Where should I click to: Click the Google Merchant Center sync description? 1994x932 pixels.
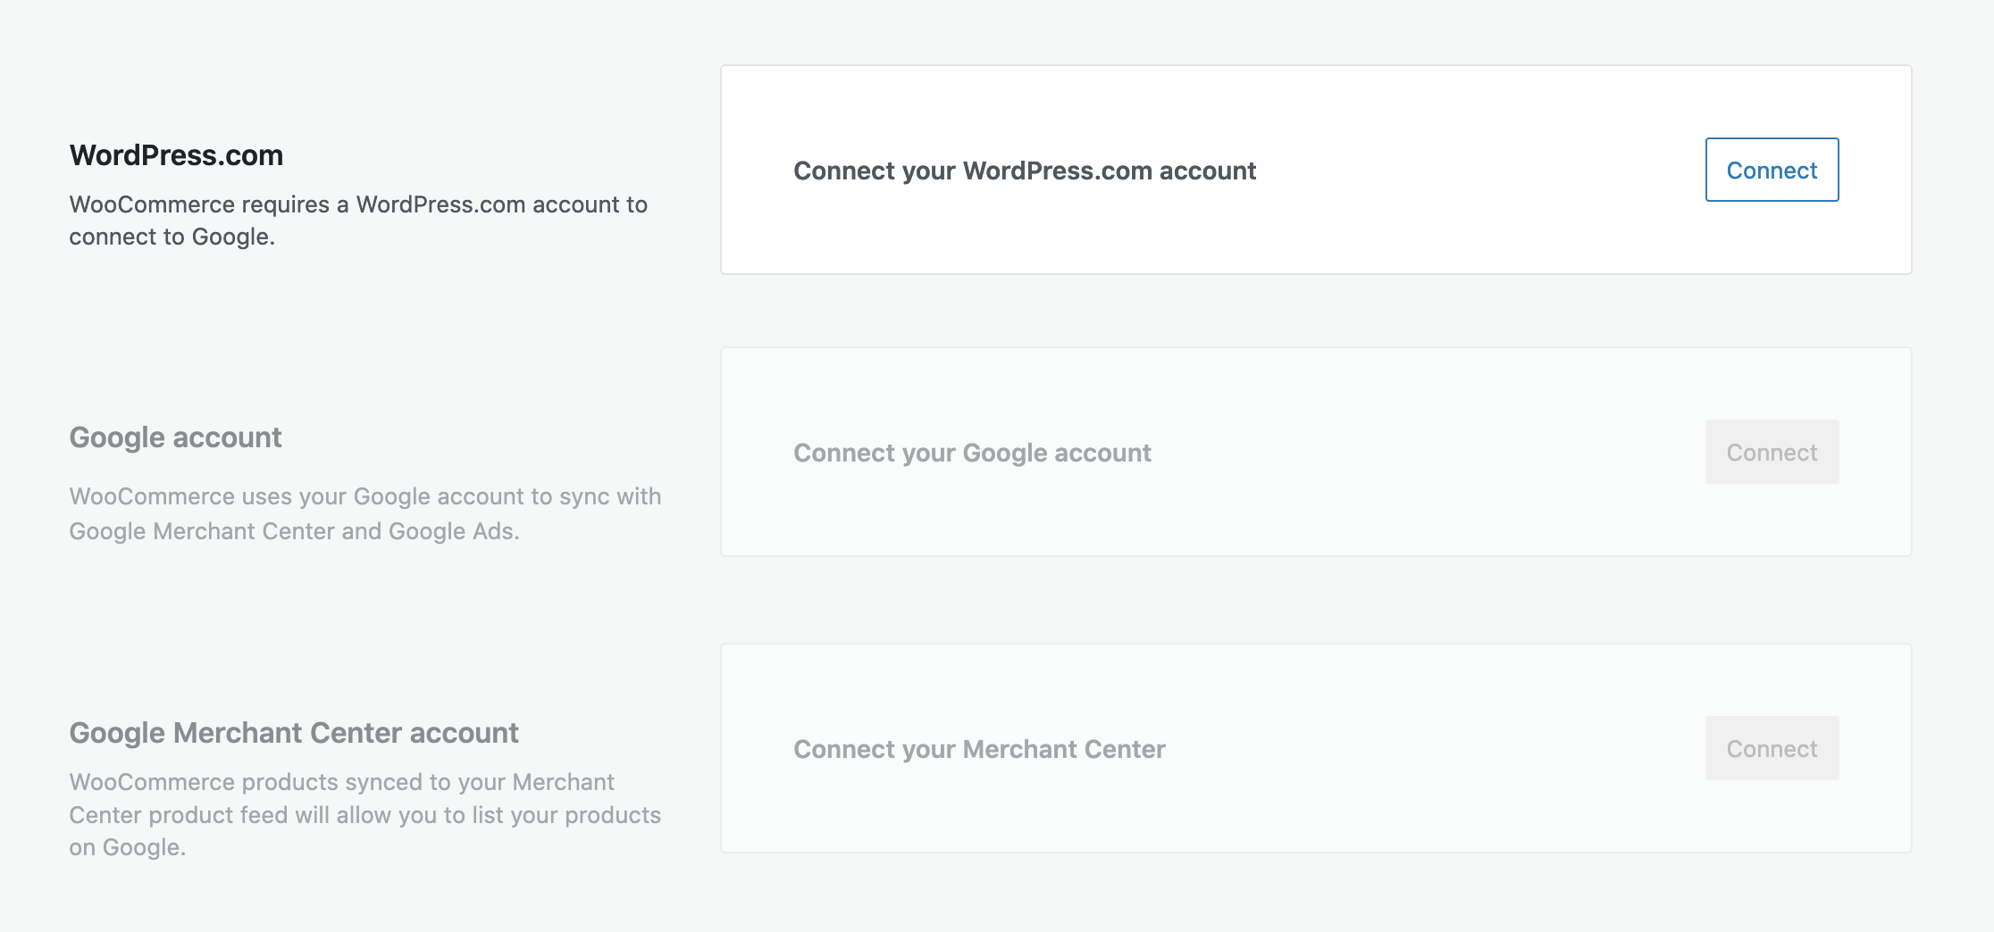pyautogui.click(x=365, y=513)
